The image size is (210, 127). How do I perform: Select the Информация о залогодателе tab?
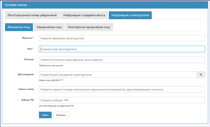130,15
